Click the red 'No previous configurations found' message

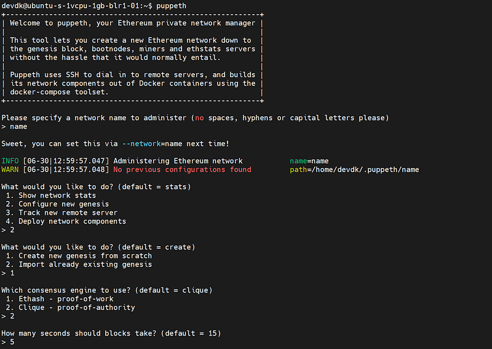[x=182, y=170]
